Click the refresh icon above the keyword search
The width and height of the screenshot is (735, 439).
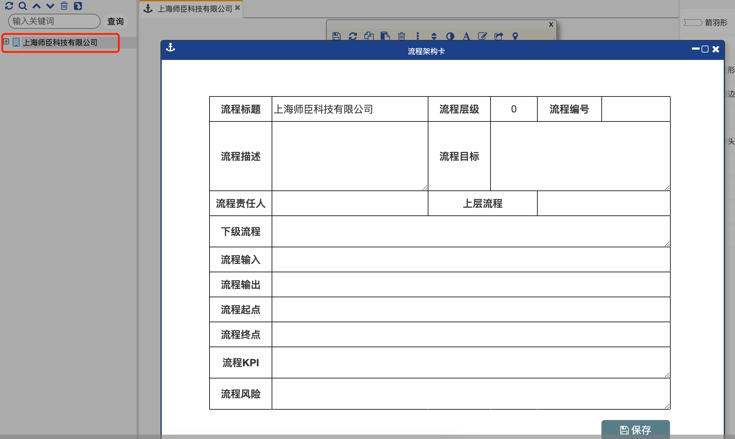[x=9, y=6]
